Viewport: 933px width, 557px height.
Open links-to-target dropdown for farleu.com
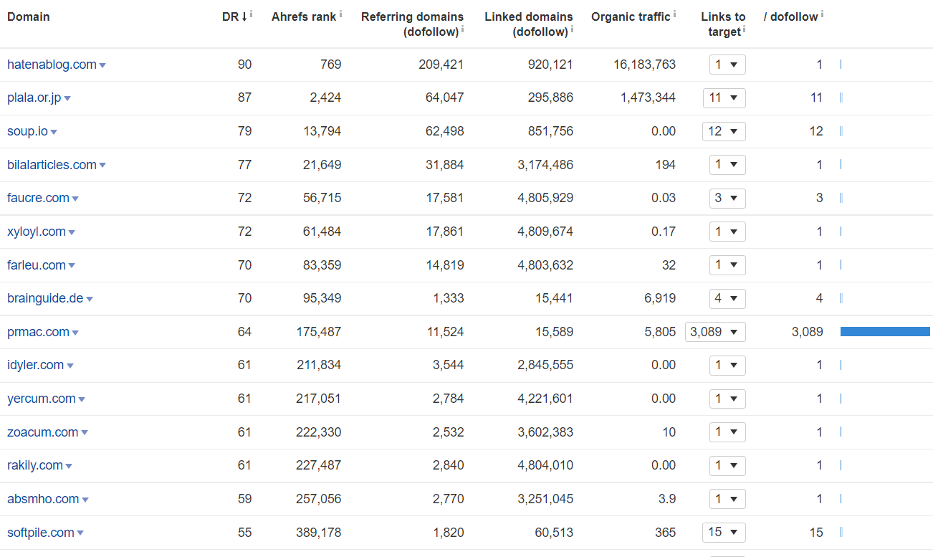[727, 265]
